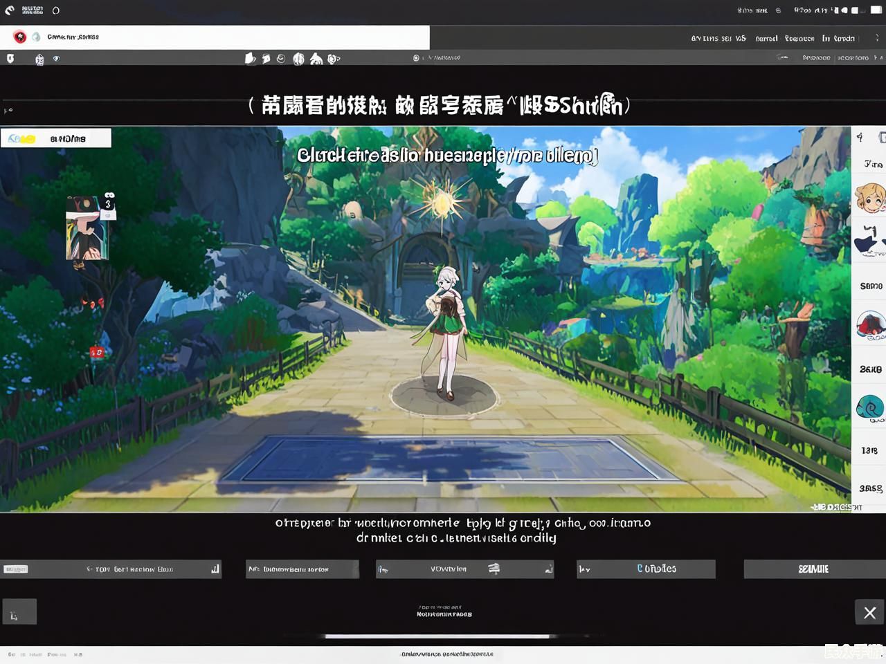Open the third menu item in the top-right dark bar

pyautogui.click(x=799, y=39)
